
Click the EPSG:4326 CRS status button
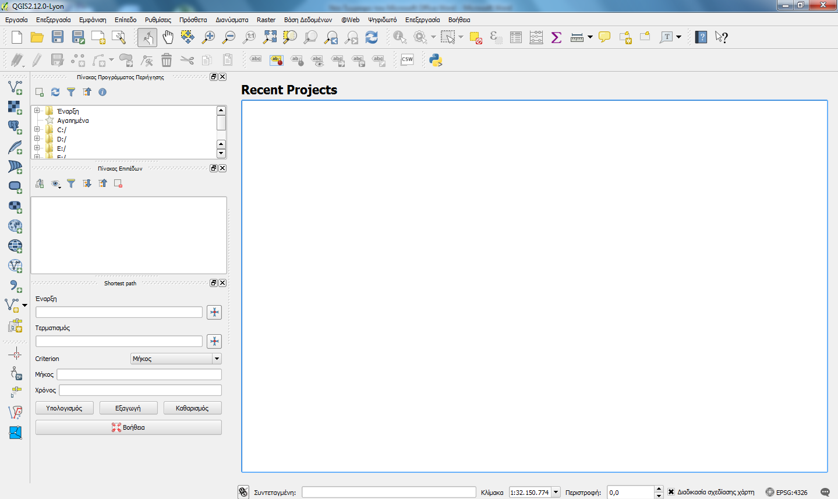[787, 492]
